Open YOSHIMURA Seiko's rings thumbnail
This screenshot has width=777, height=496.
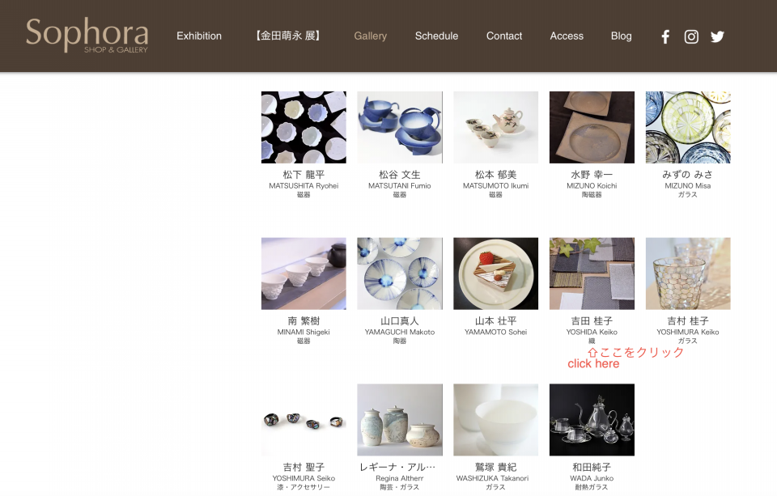(x=304, y=420)
